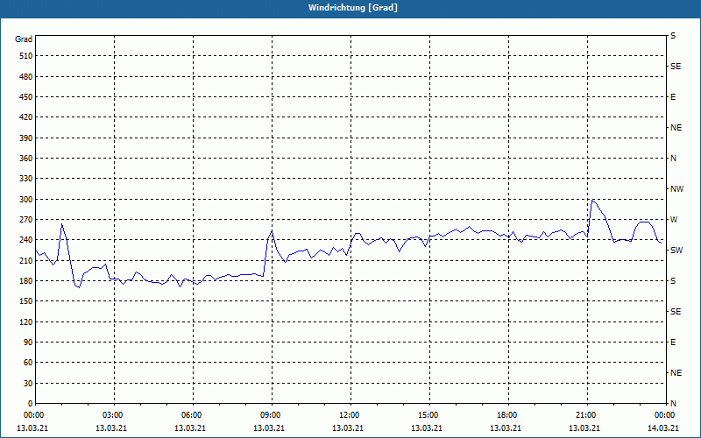Click the S compass label level with 180
701x438 pixels.
pos(673,281)
